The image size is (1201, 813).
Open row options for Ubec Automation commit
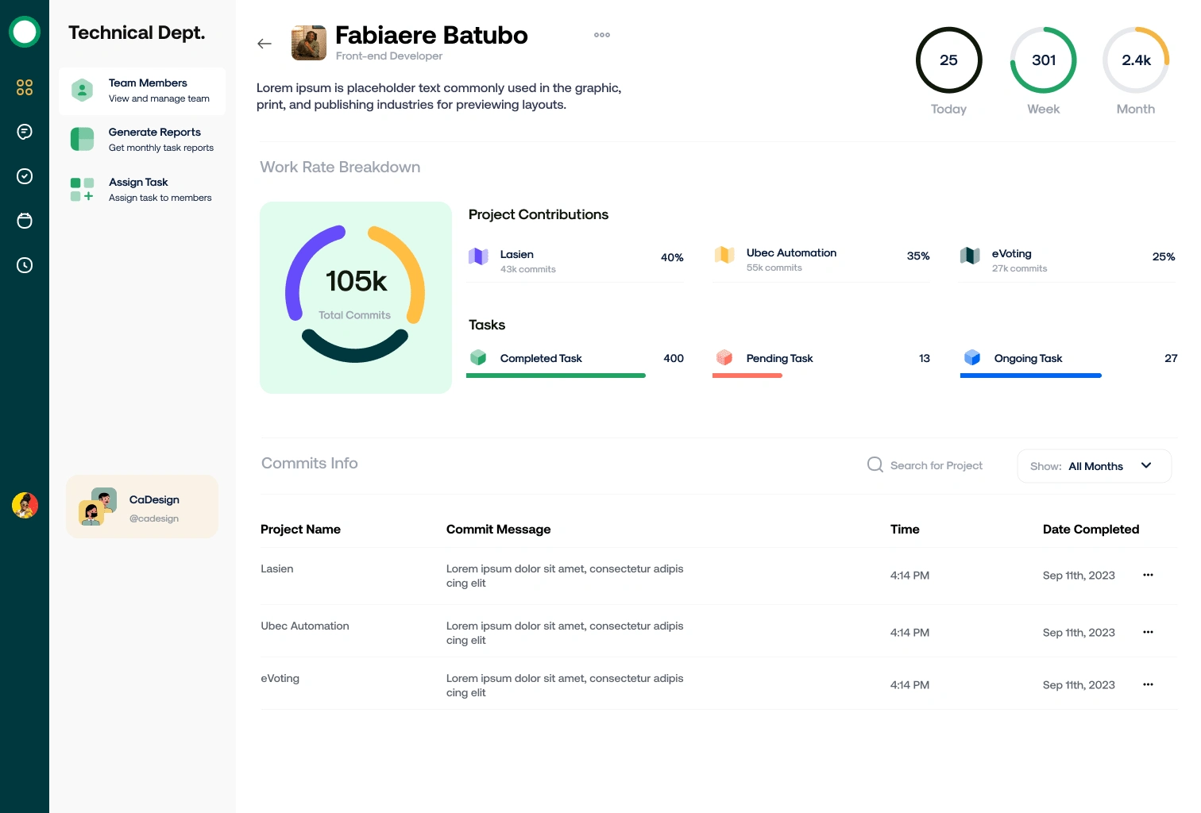(1148, 632)
